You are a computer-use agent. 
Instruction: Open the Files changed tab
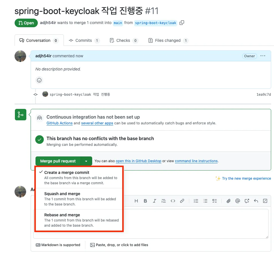(x=168, y=41)
